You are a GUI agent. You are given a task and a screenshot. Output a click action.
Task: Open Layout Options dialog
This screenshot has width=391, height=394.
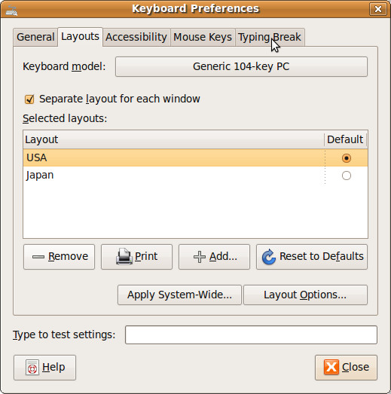coord(305,295)
